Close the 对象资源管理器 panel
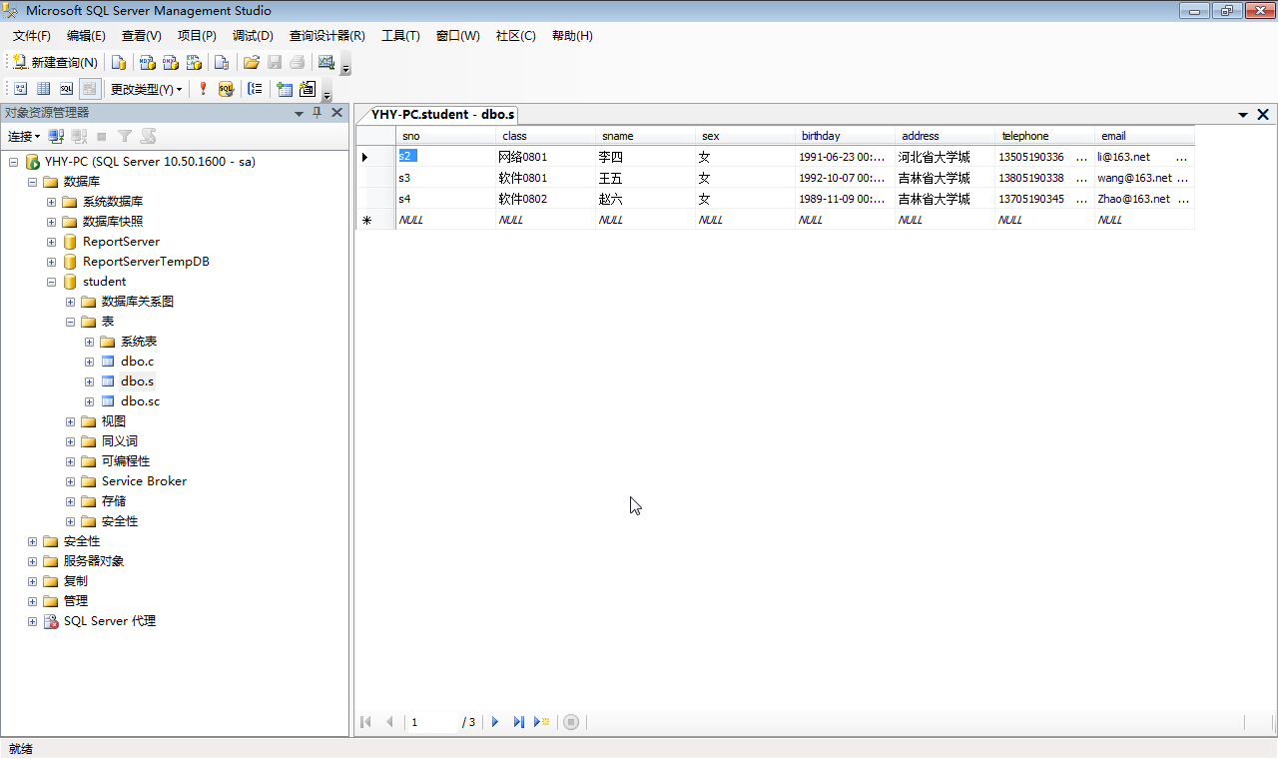The image size is (1278, 759). pyautogui.click(x=336, y=113)
